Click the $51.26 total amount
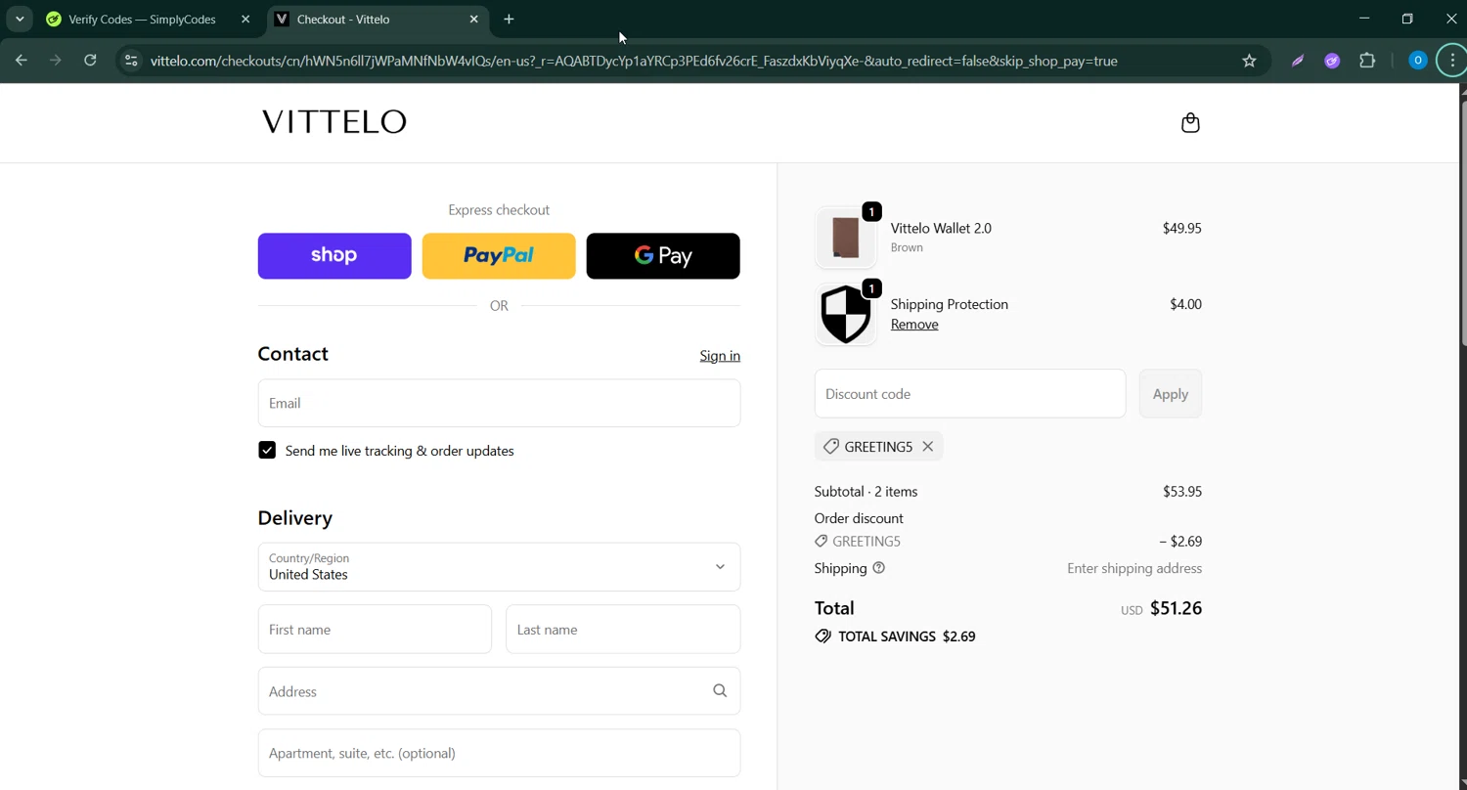Screen dimensions: 1467x790 click(1176, 608)
